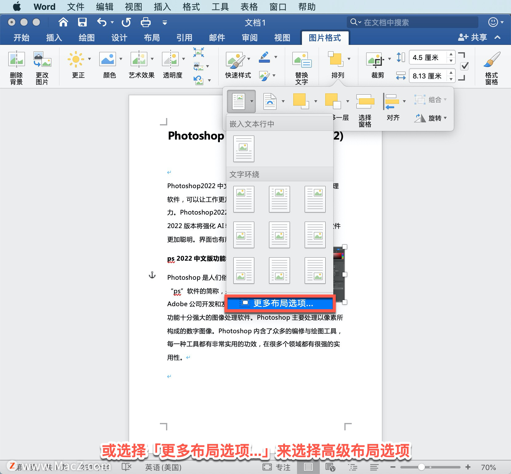Expand the Crop (裁剪) dropdown arrow
Image resolution: width=511 pixels, height=474 pixels.
click(x=390, y=59)
